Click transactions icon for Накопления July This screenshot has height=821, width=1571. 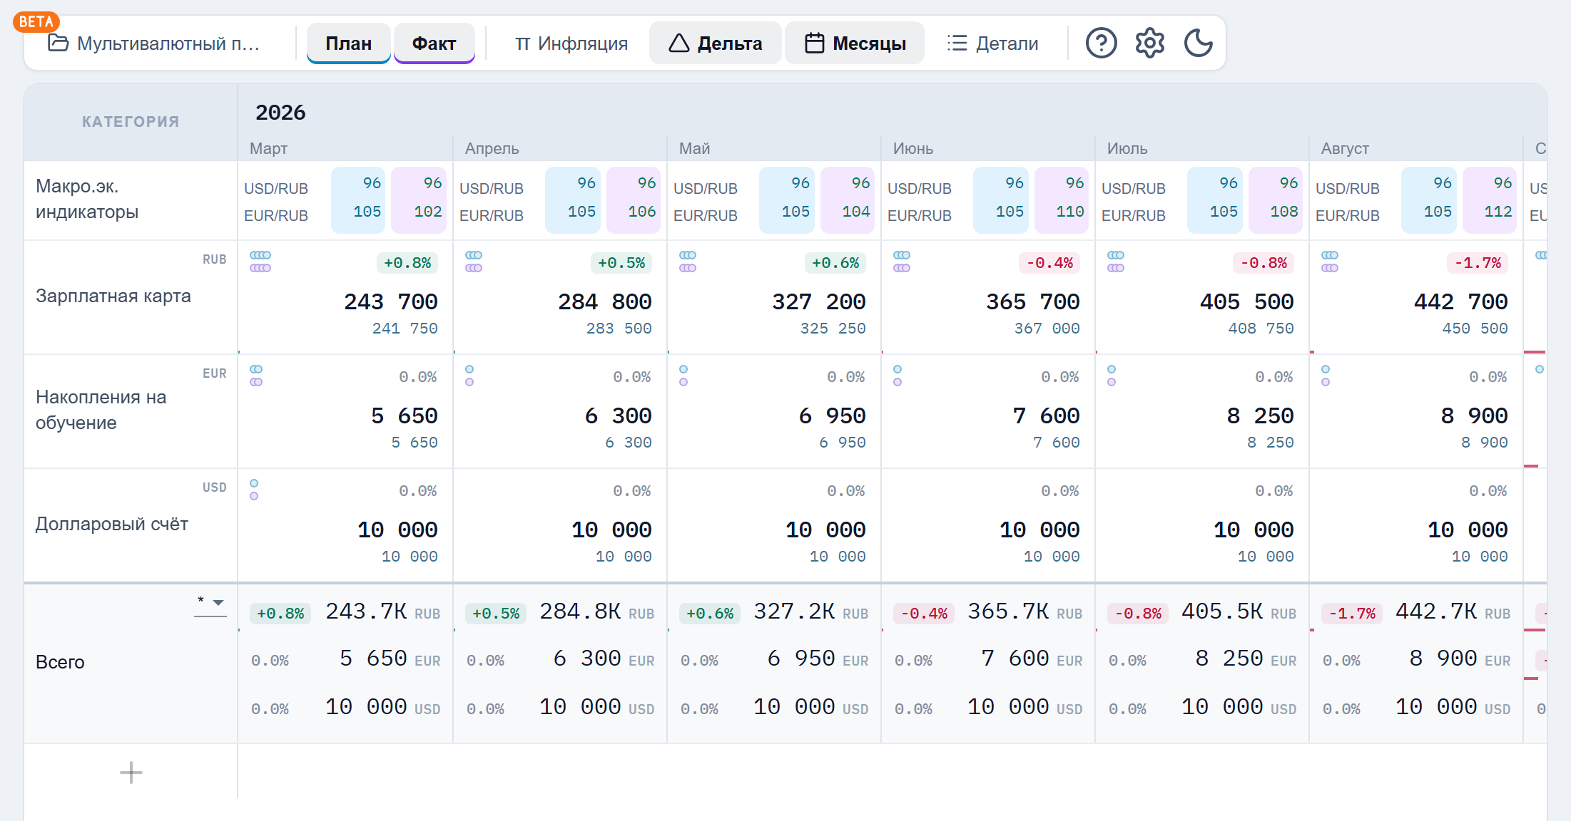1112,376
